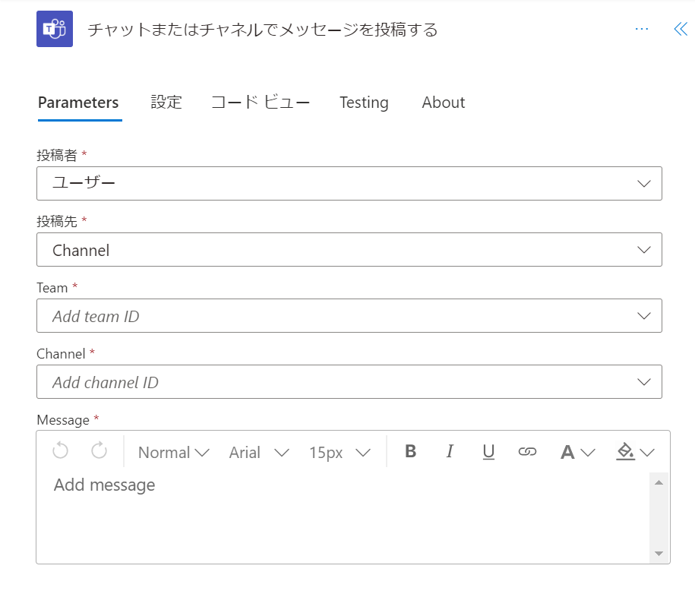The height and width of the screenshot is (594, 695).
Task: Open the Normal paragraph style dropdown
Action: [173, 451]
